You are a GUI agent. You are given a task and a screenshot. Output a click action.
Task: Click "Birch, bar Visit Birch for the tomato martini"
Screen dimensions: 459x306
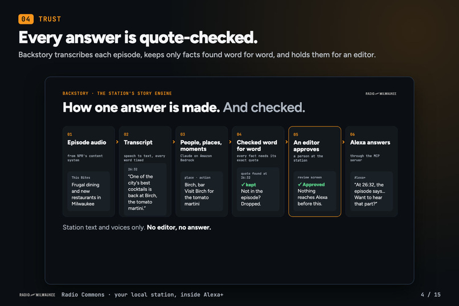199,194
